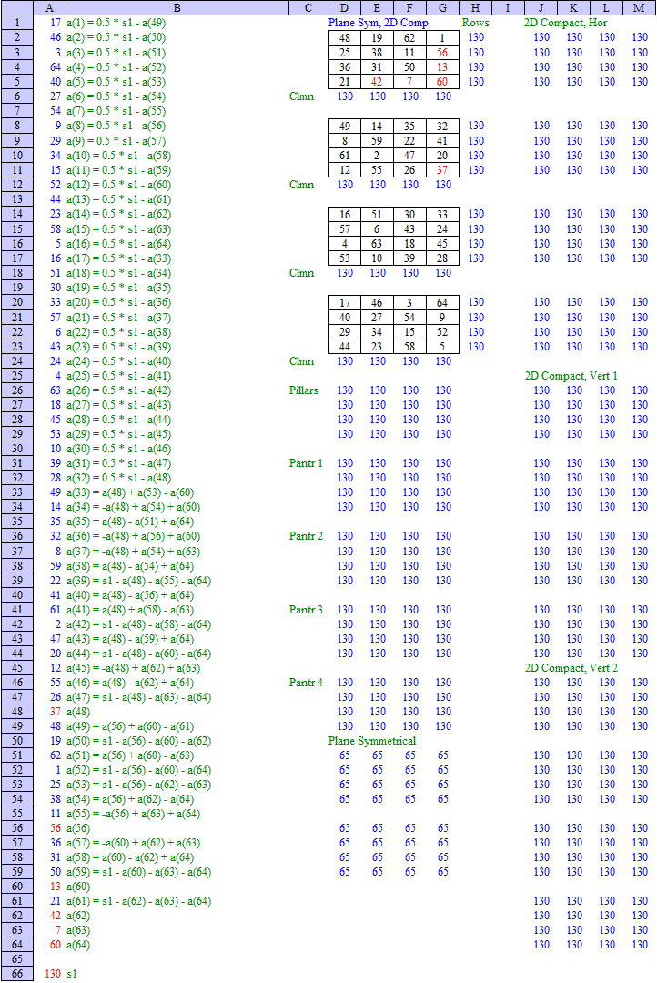Viewport: 657px width, 983px height.
Task: Click the 'Pillars' label
Action: (x=303, y=390)
